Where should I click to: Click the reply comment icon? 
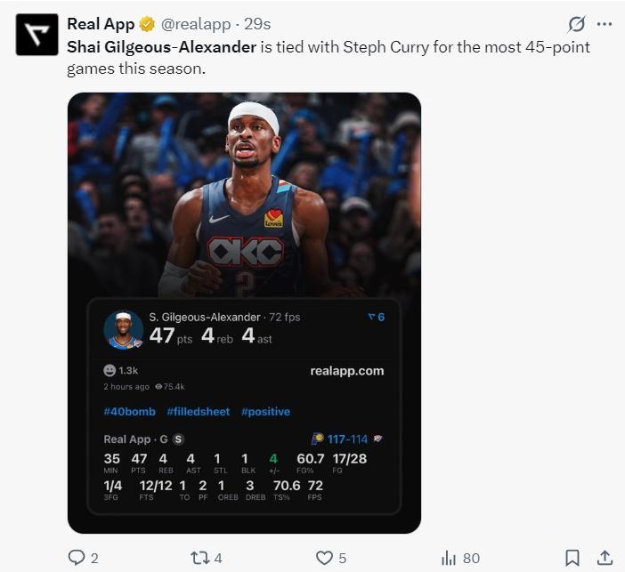click(77, 558)
